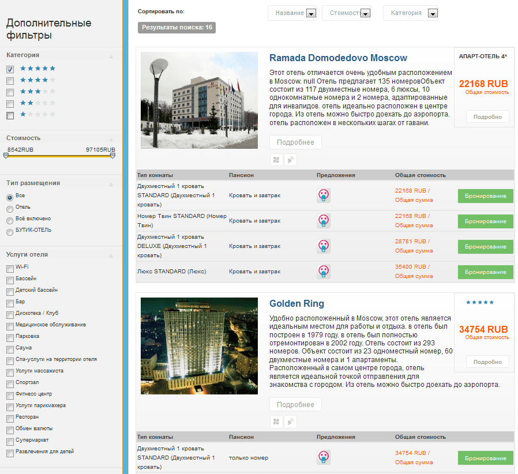Collapse the Тип размещения filter section
The image size is (518, 474).
(x=111, y=185)
